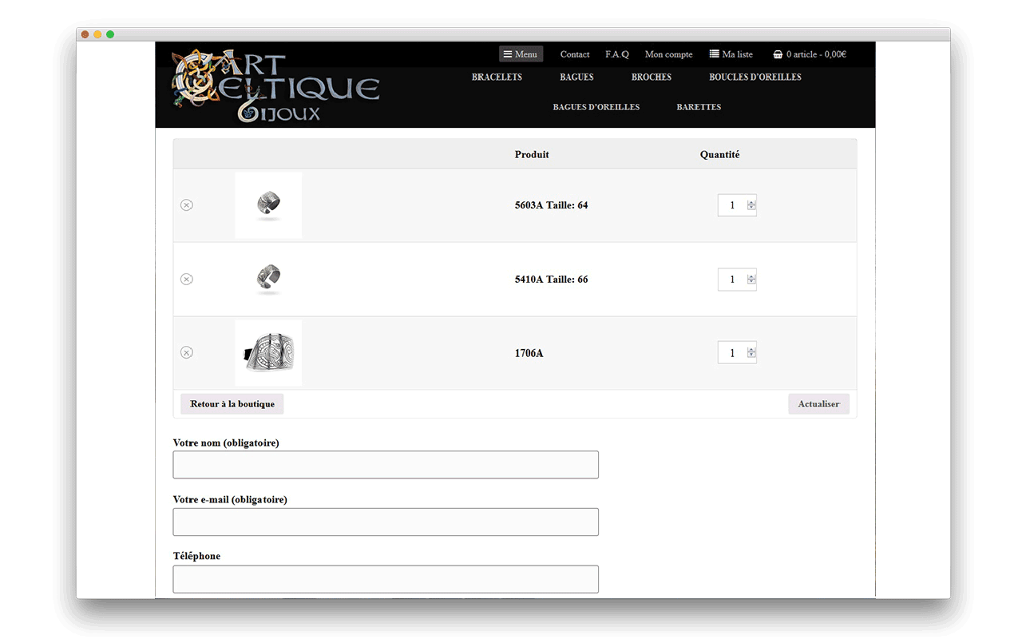Remove the 5603A ring from the cart

(x=187, y=205)
